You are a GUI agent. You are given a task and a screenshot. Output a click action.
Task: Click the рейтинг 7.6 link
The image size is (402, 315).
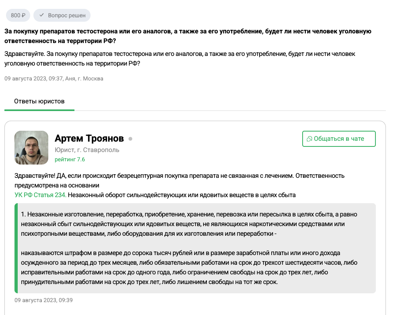click(x=70, y=159)
